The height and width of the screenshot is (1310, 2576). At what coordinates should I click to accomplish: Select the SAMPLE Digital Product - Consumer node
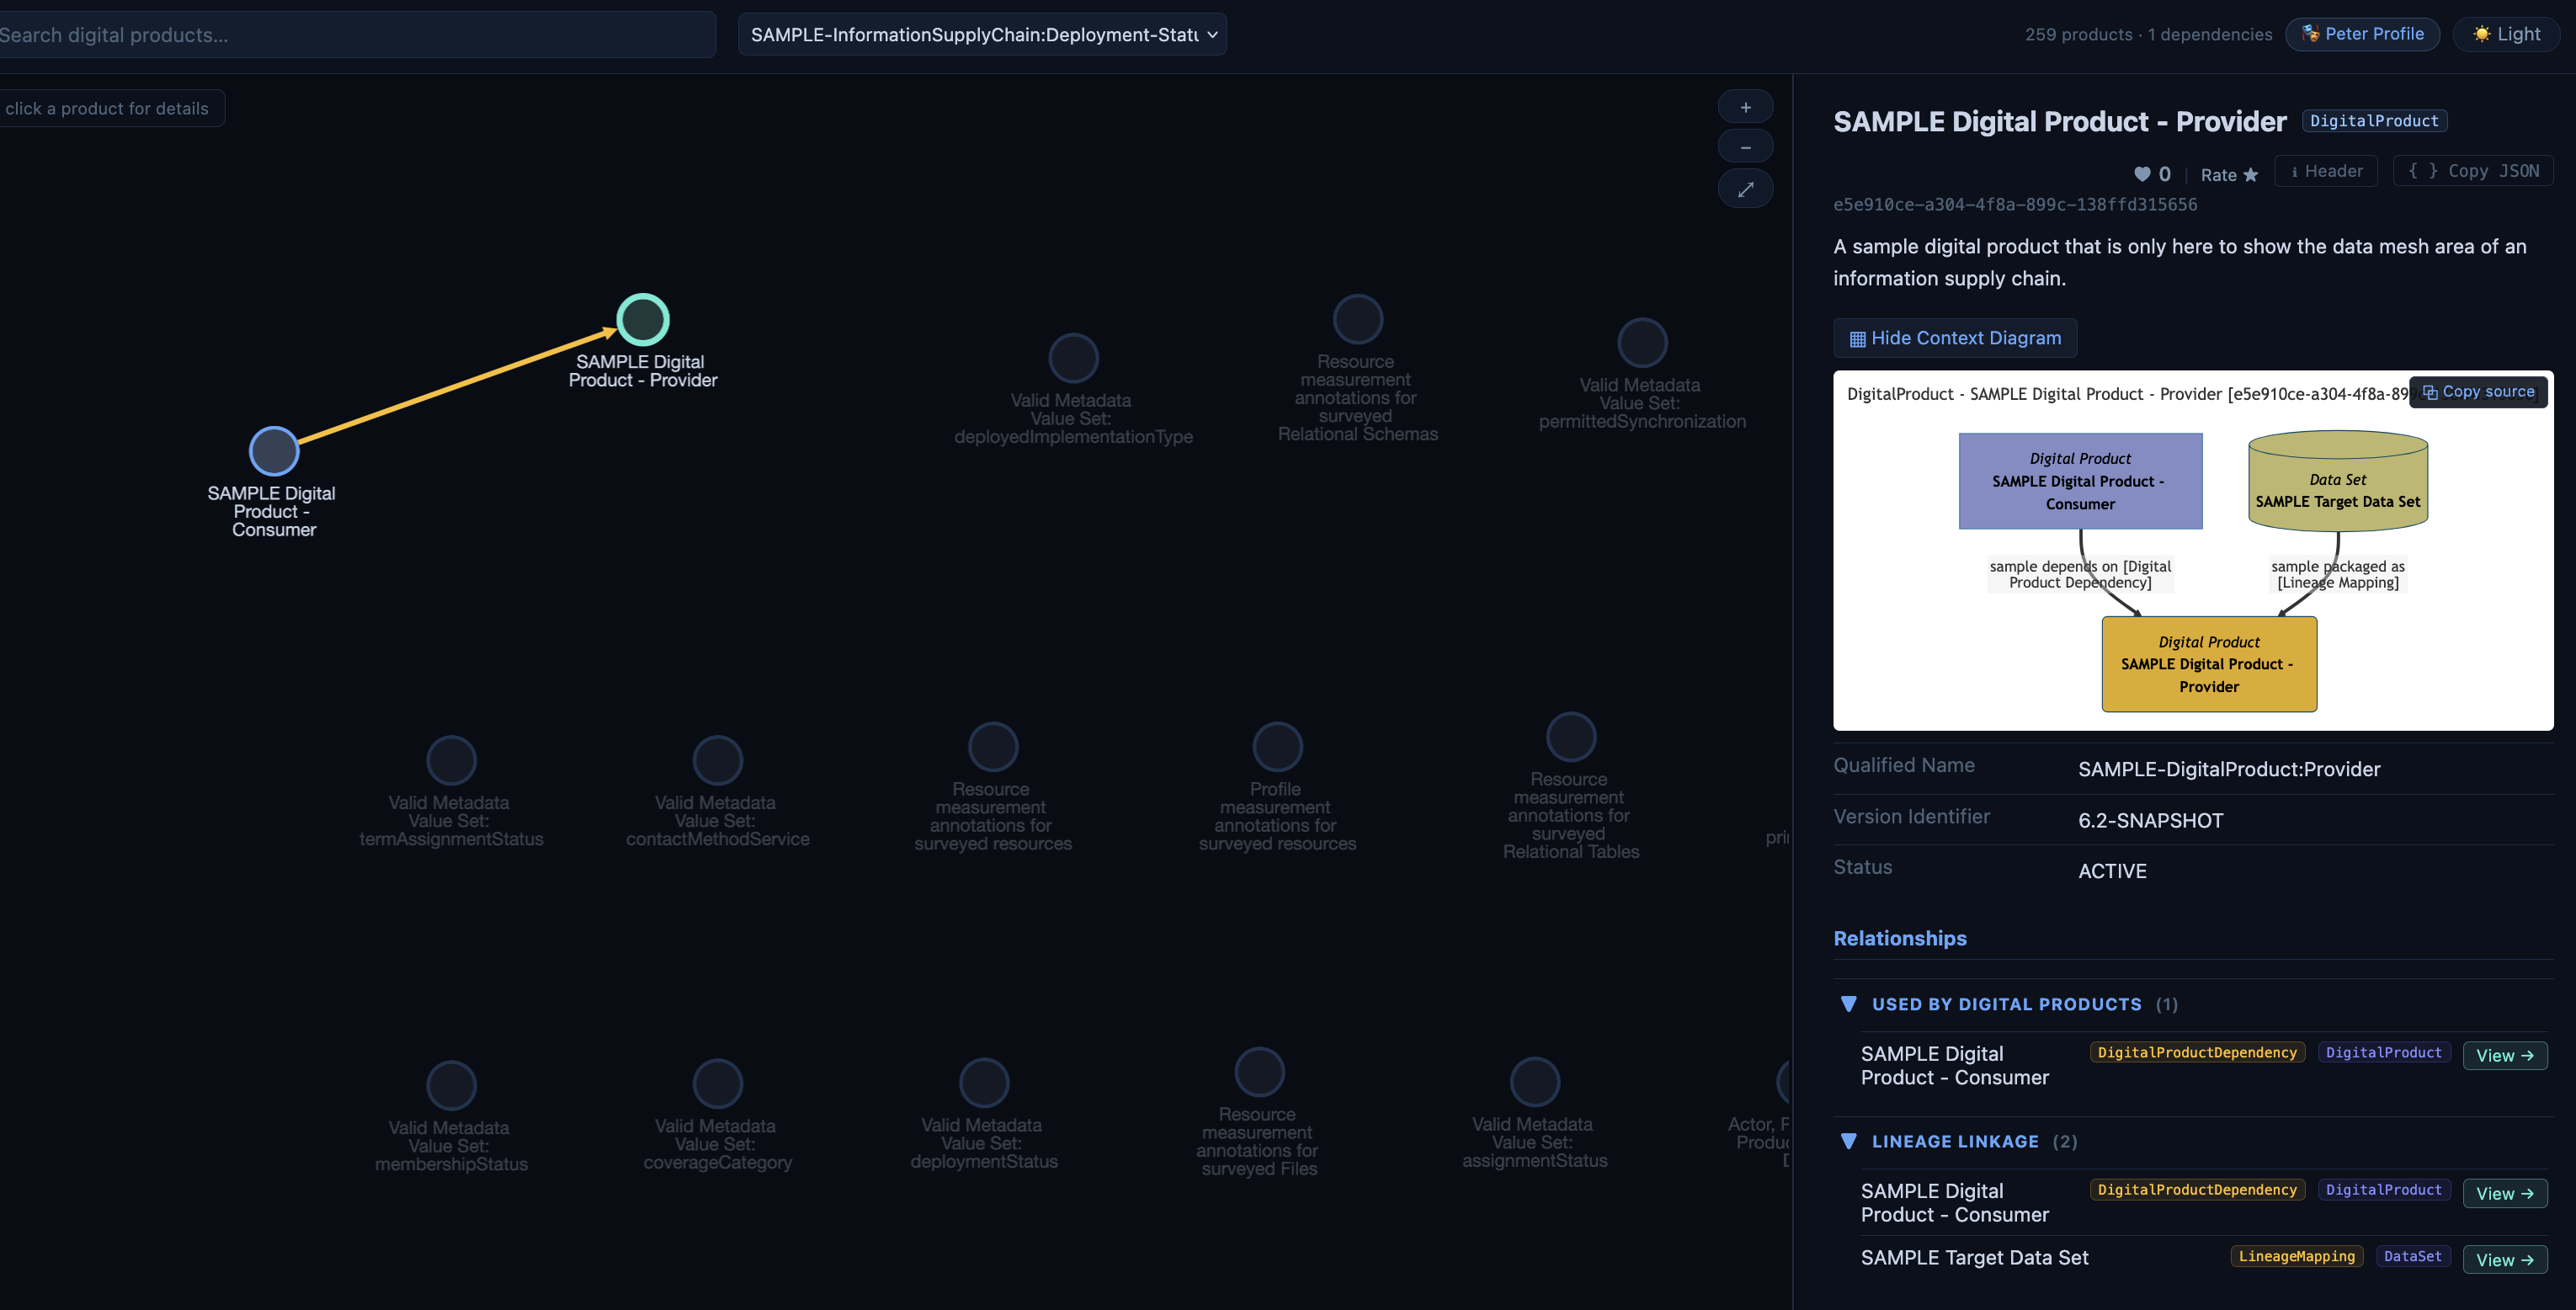[x=274, y=451]
